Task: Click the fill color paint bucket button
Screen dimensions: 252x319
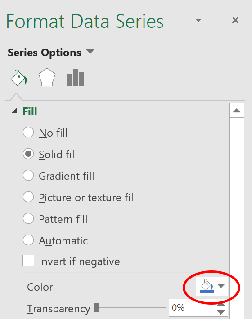Action: (207, 287)
